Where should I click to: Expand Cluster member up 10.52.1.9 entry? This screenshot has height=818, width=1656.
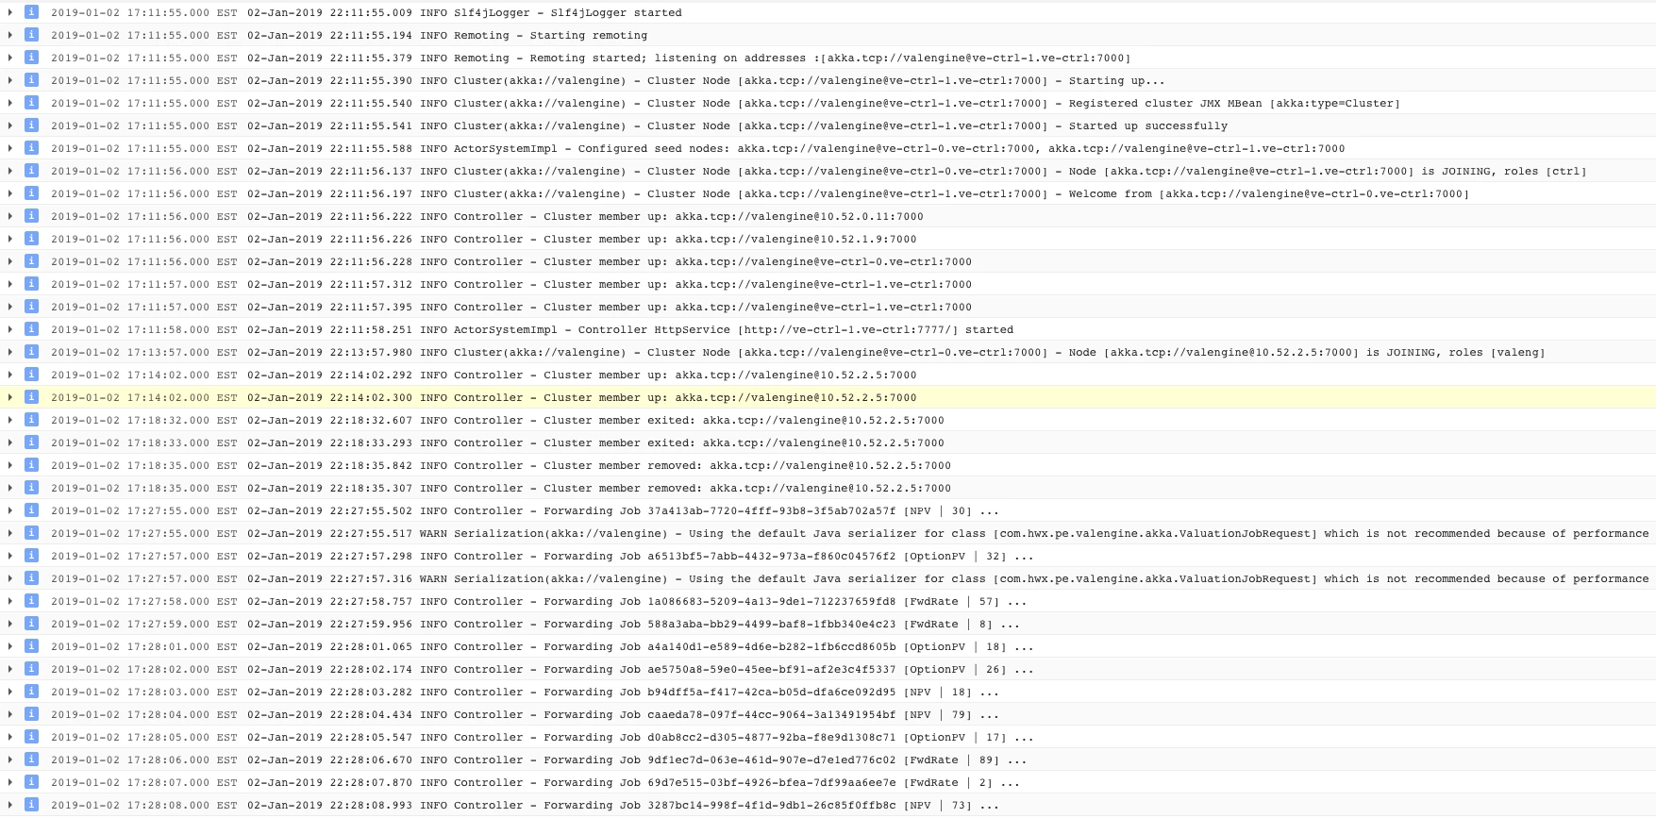click(x=10, y=239)
